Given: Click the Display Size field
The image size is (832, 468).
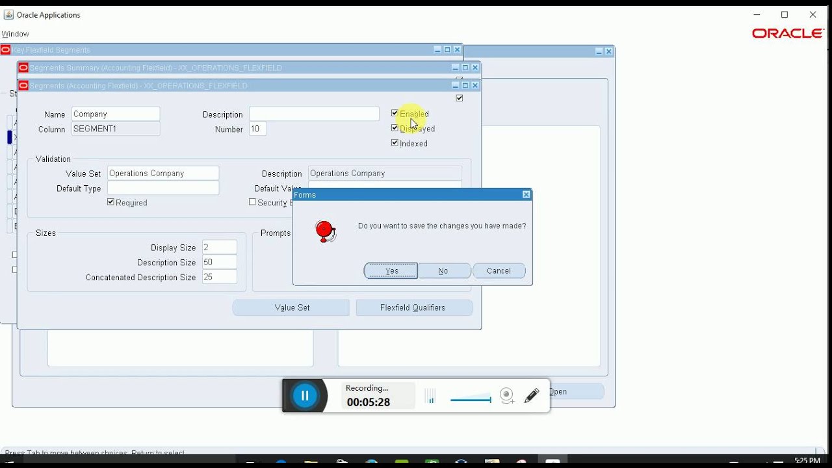Looking at the screenshot, I should point(220,247).
